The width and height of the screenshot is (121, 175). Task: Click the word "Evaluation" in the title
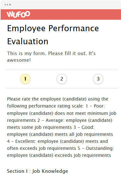[28, 41]
